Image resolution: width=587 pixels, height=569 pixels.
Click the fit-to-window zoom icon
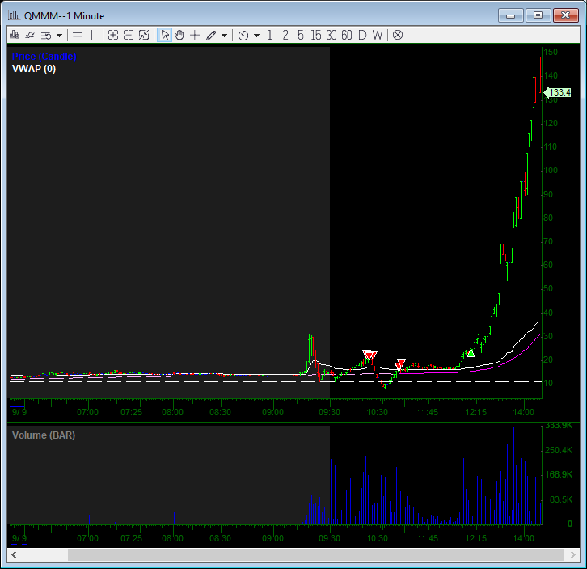[144, 36]
